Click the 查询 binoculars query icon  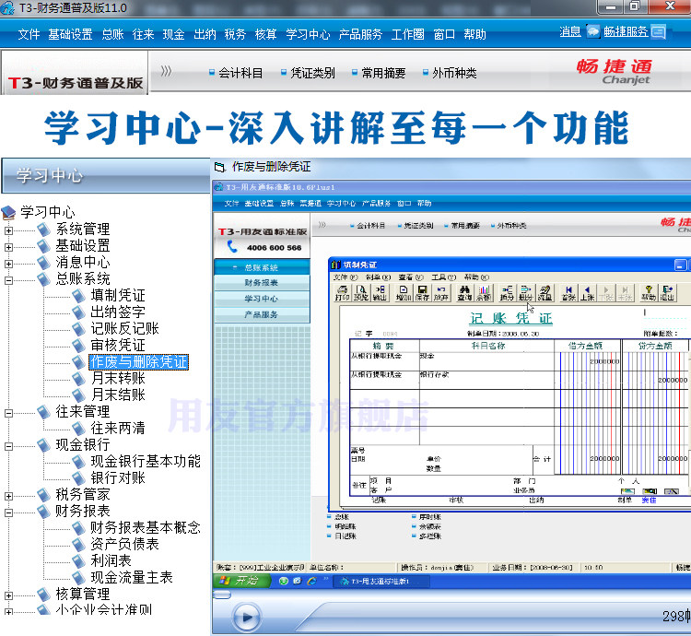click(x=464, y=293)
